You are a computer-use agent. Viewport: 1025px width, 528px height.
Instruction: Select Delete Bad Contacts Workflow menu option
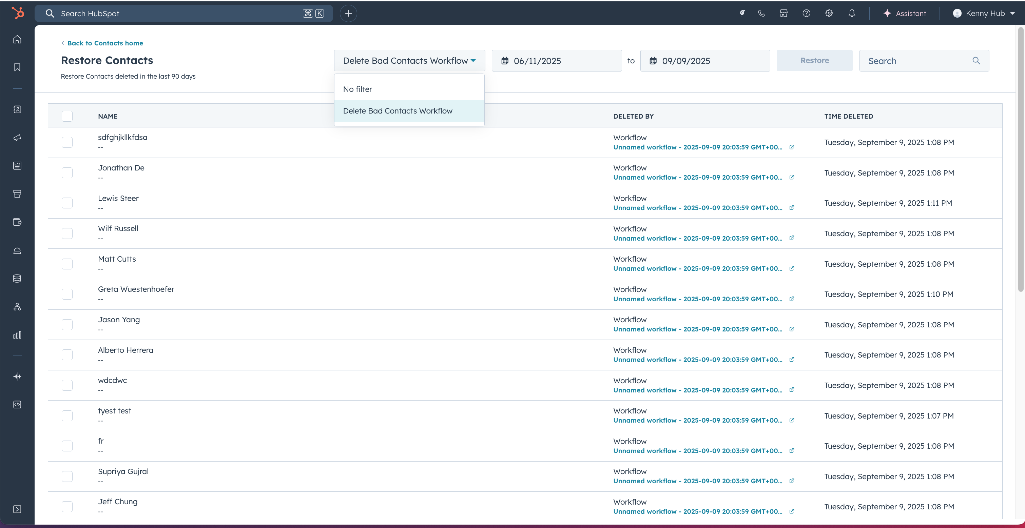coord(398,111)
